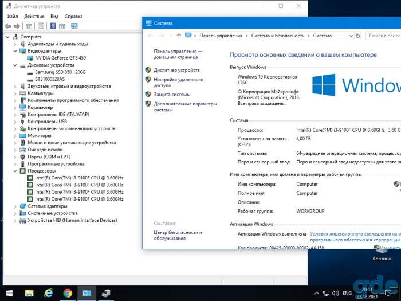This screenshot has height=301, width=401.
Task: Open Диспетчер устройств link in System window
Action: coord(176,70)
